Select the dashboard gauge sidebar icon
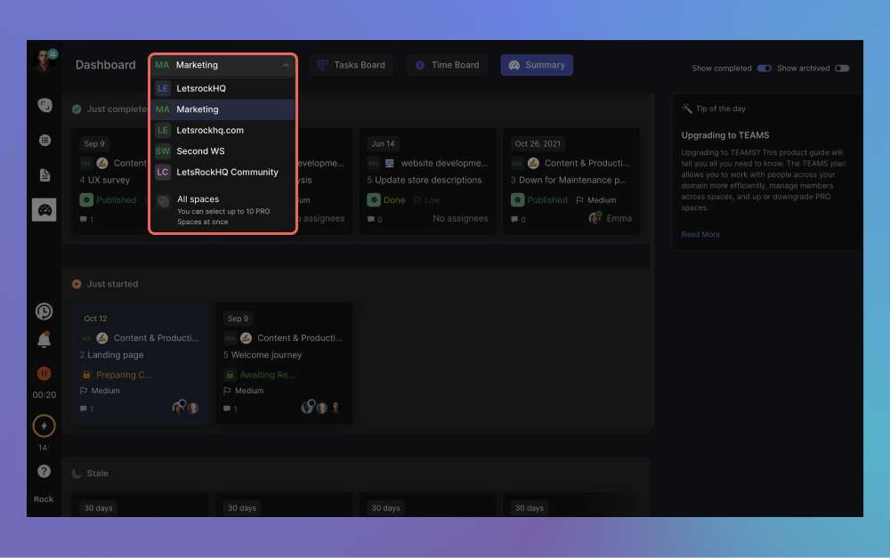 (x=44, y=210)
